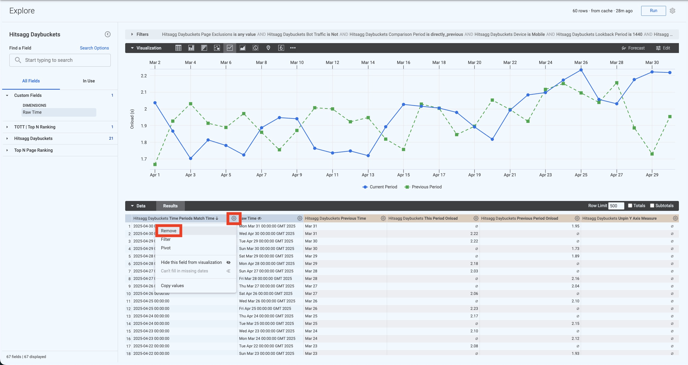This screenshot has height=365, width=688.
Task: Click the Row Limit input box
Action: coord(616,206)
